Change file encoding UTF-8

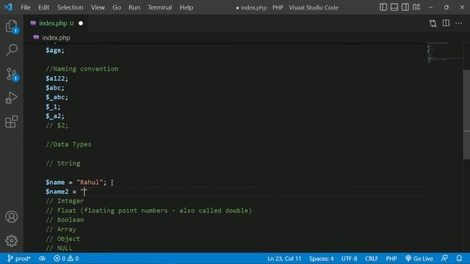coord(350,258)
